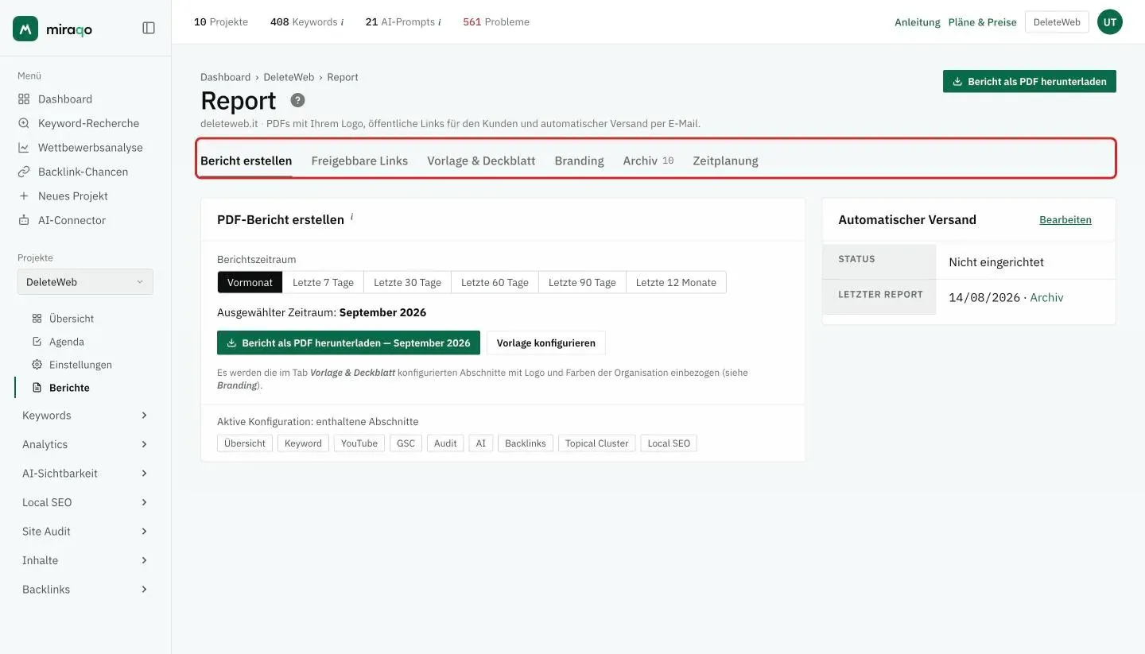Open the UT user avatar menu
Image resolution: width=1145 pixels, height=654 pixels.
1110,22
